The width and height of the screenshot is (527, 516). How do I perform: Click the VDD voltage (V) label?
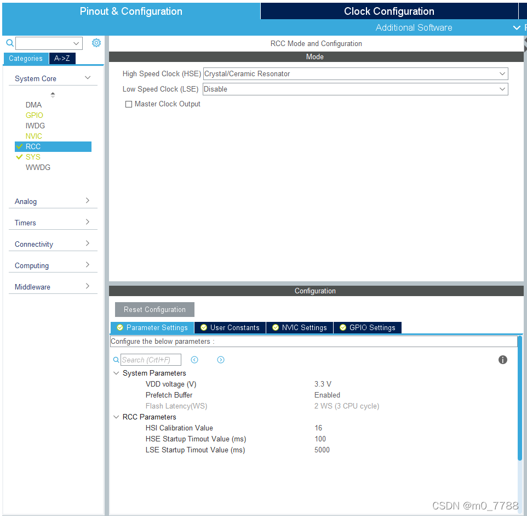171,384
